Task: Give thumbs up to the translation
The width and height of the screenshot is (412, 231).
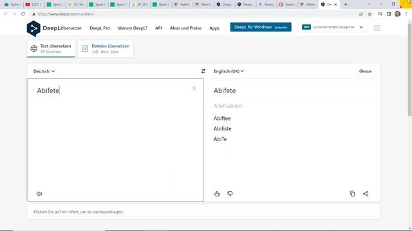Action: (217, 194)
